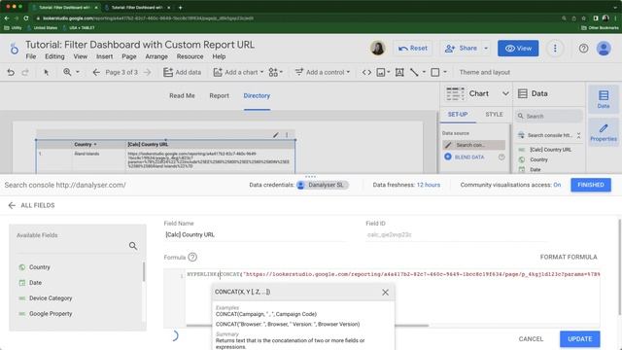Screen dimensions: 622x350
Task: Click the collaborator profile photo
Action: [378, 49]
